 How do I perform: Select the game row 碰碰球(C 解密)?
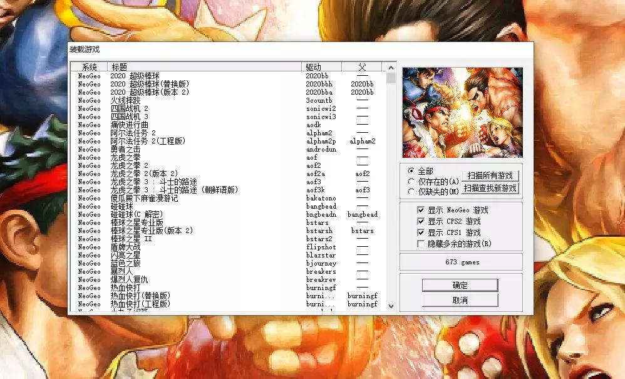click(229, 214)
